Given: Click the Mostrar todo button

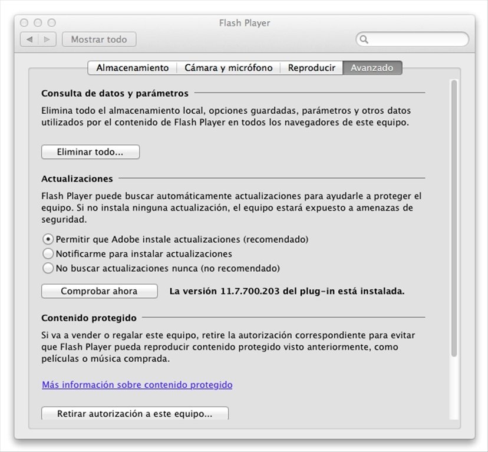Looking at the screenshot, I should [99, 39].
